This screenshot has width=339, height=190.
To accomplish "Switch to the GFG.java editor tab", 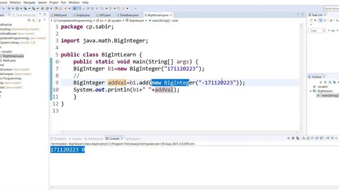I will coord(104,15).
